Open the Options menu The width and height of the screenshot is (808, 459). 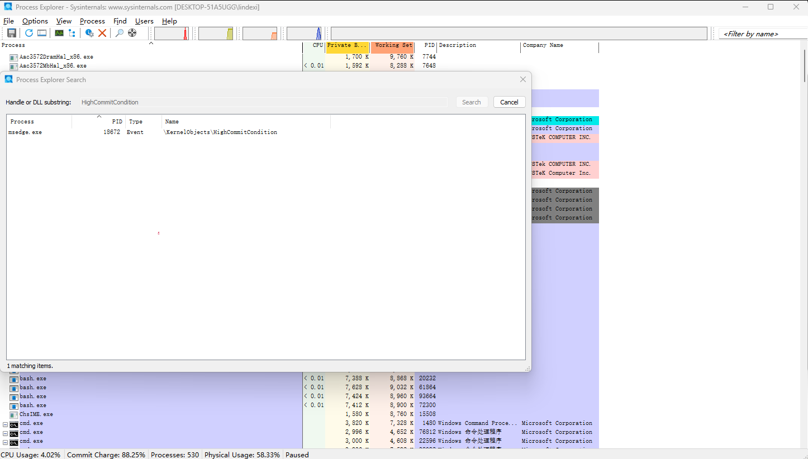tap(35, 21)
